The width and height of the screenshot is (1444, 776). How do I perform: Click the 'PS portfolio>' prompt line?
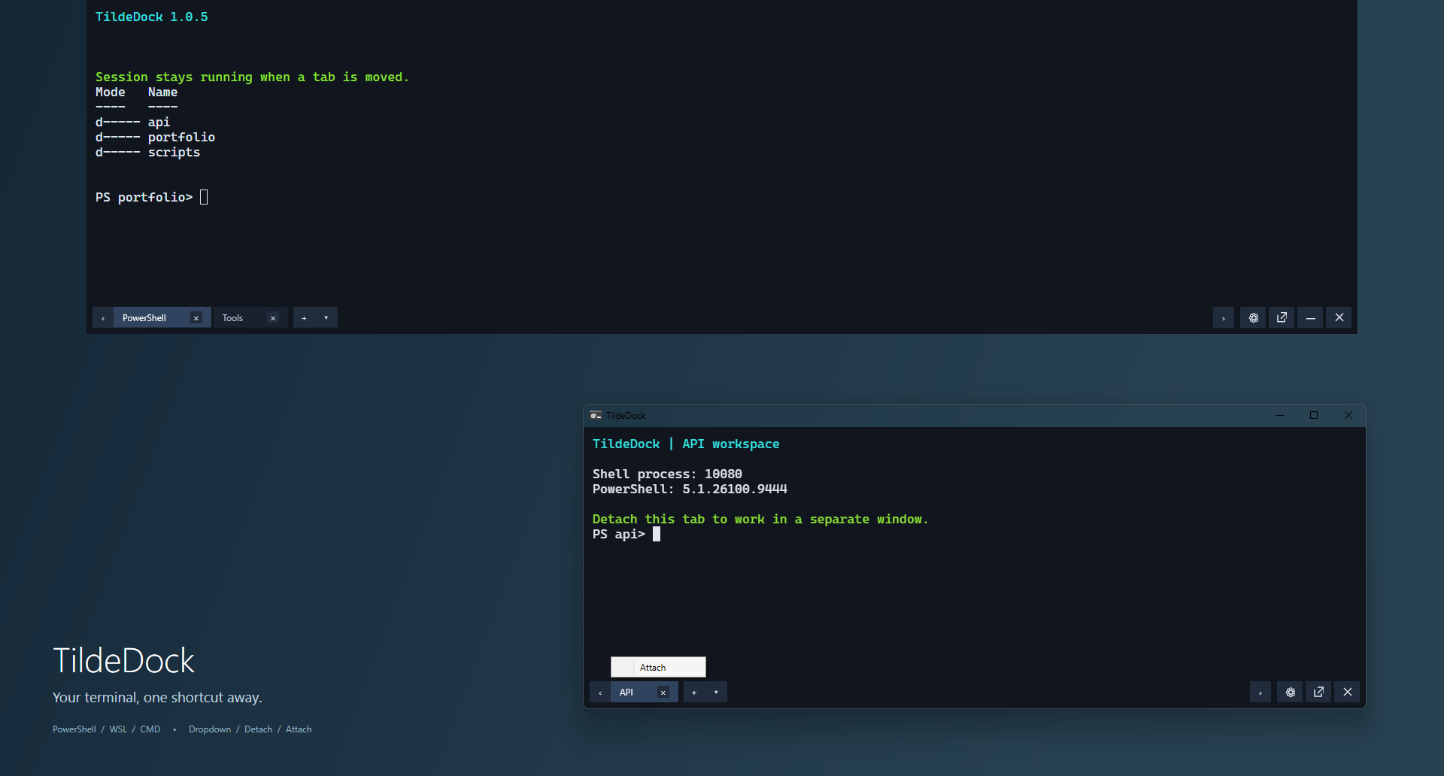point(151,198)
